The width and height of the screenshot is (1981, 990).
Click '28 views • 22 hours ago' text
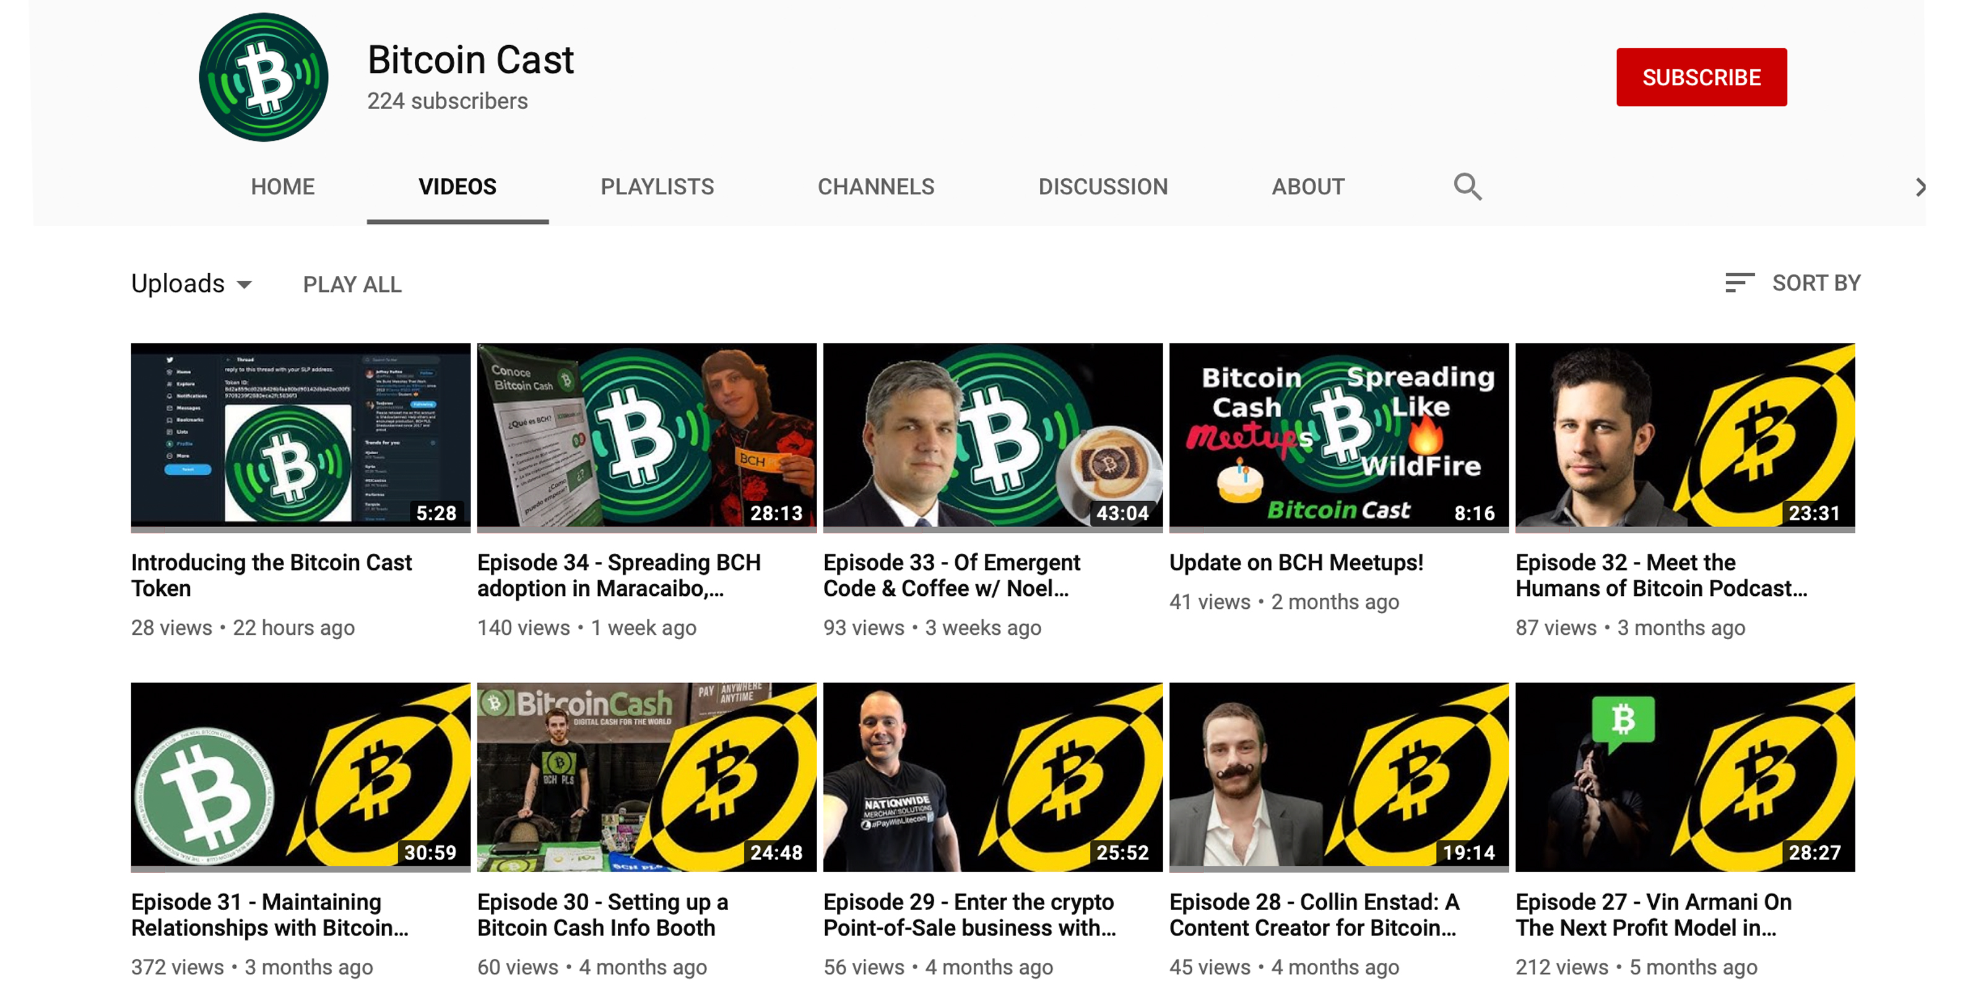tap(243, 627)
